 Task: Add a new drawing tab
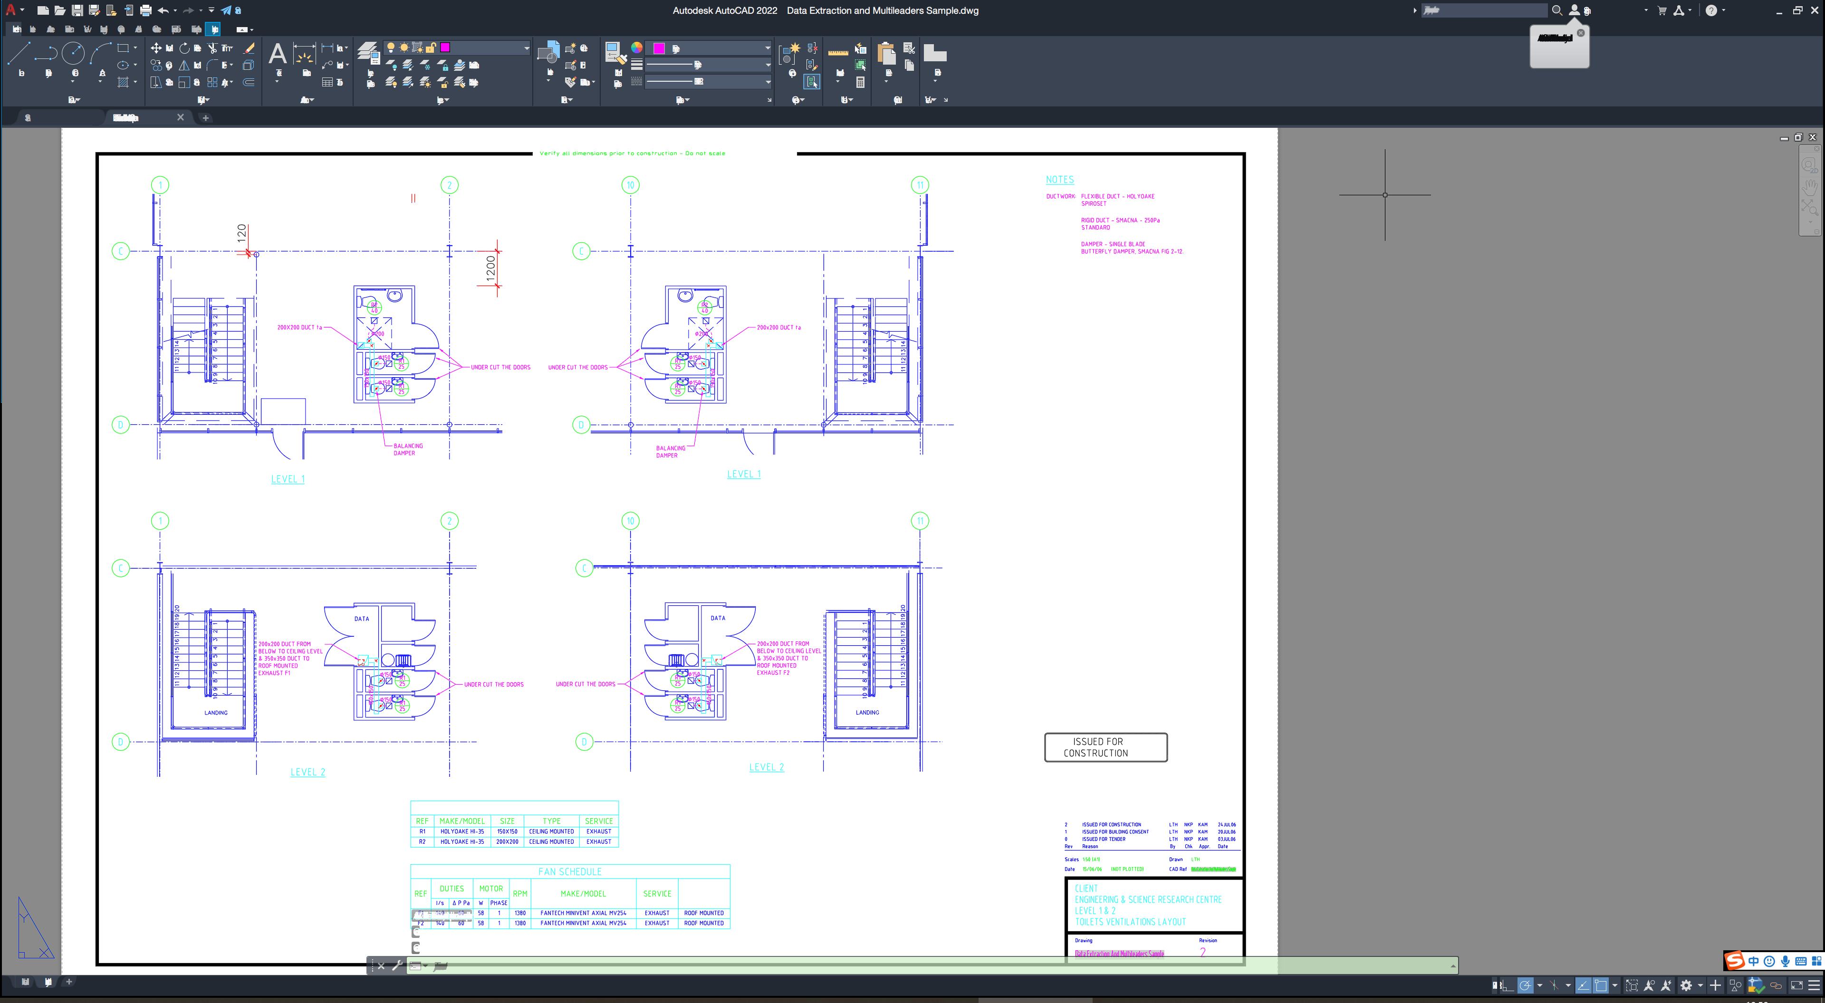coord(205,117)
